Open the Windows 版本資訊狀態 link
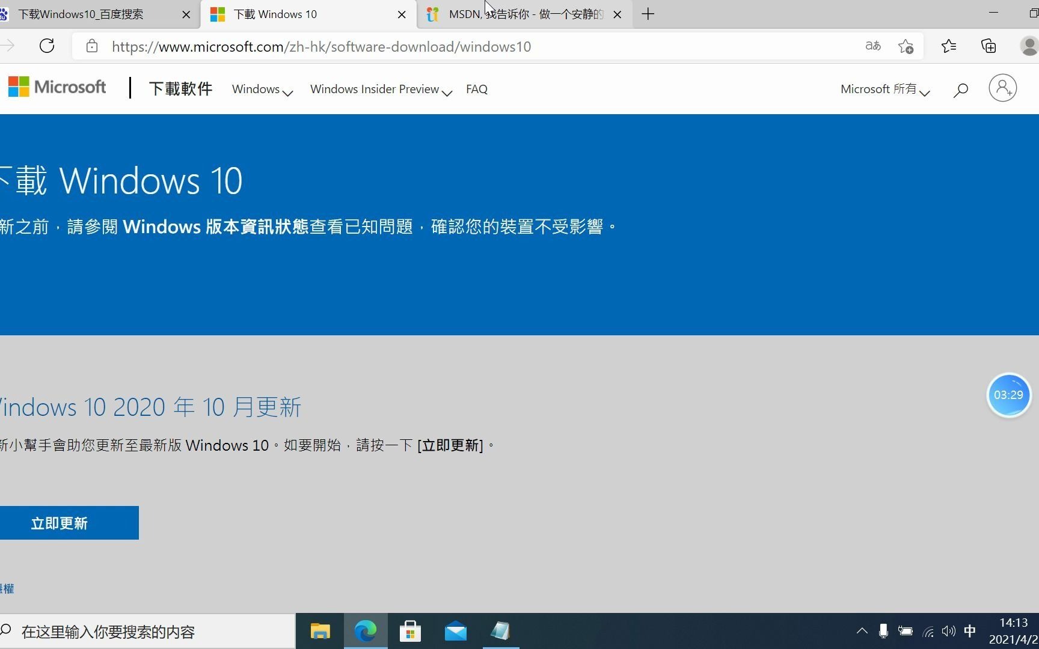Image resolution: width=1039 pixels, height=649 pixels. point(215,227)
